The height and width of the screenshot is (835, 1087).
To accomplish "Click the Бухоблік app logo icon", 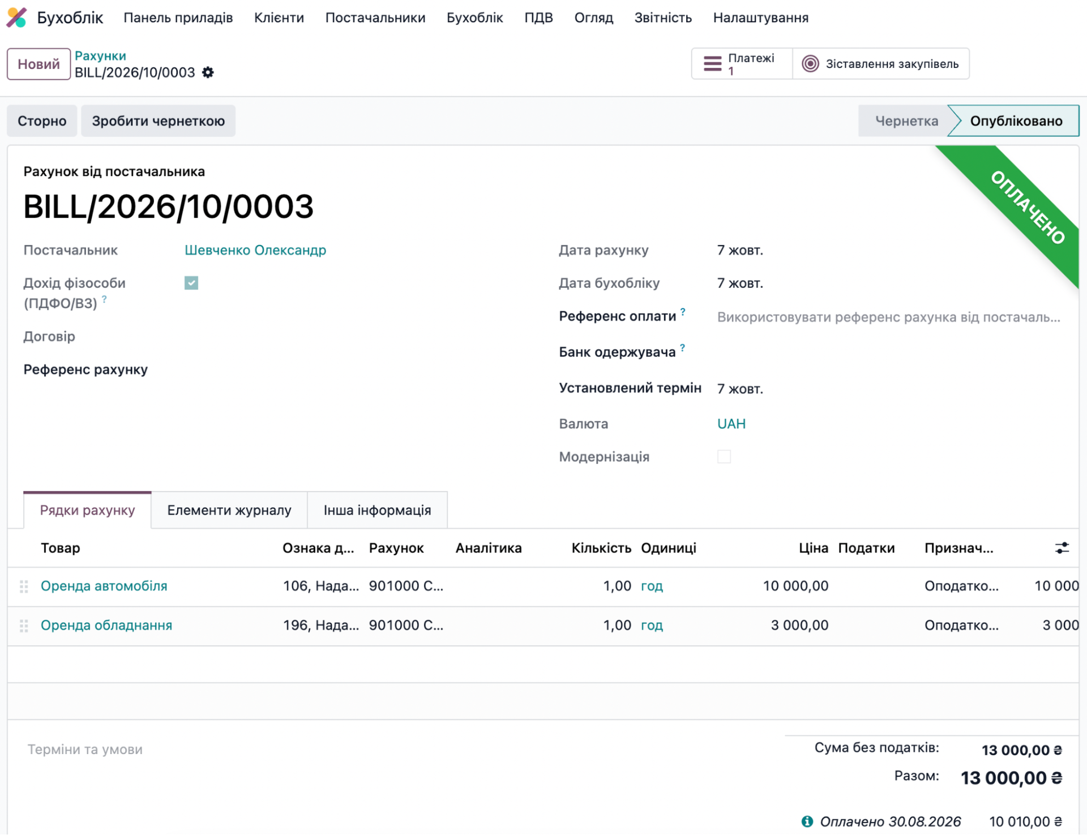I will [16, 18].
